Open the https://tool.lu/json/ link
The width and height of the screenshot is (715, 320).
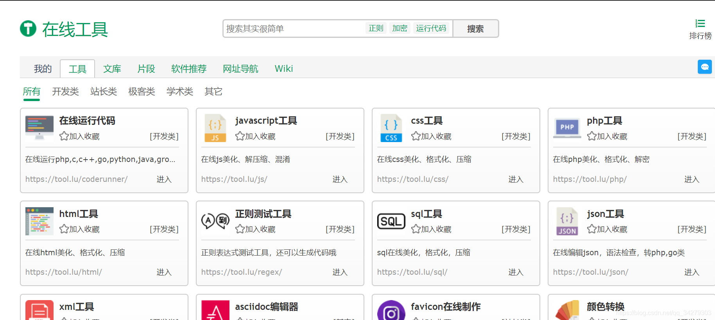coord(591,272)
